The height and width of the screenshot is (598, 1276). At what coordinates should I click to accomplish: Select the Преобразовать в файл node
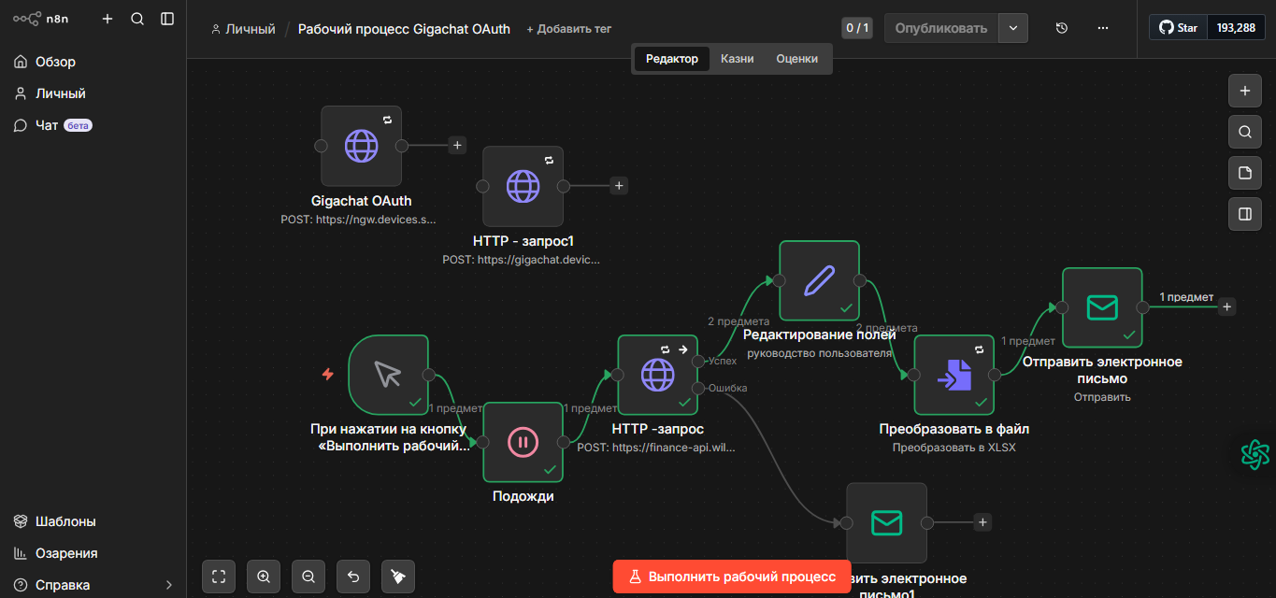[x=953, y=375]
